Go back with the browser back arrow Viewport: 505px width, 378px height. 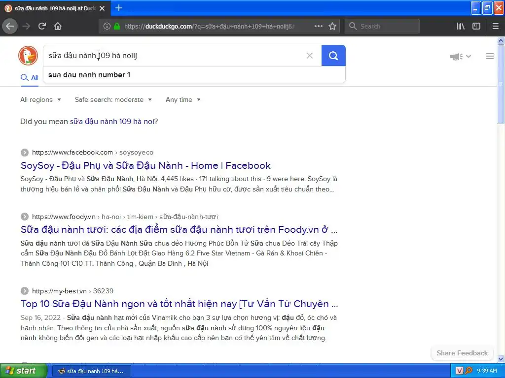[10, 26]
